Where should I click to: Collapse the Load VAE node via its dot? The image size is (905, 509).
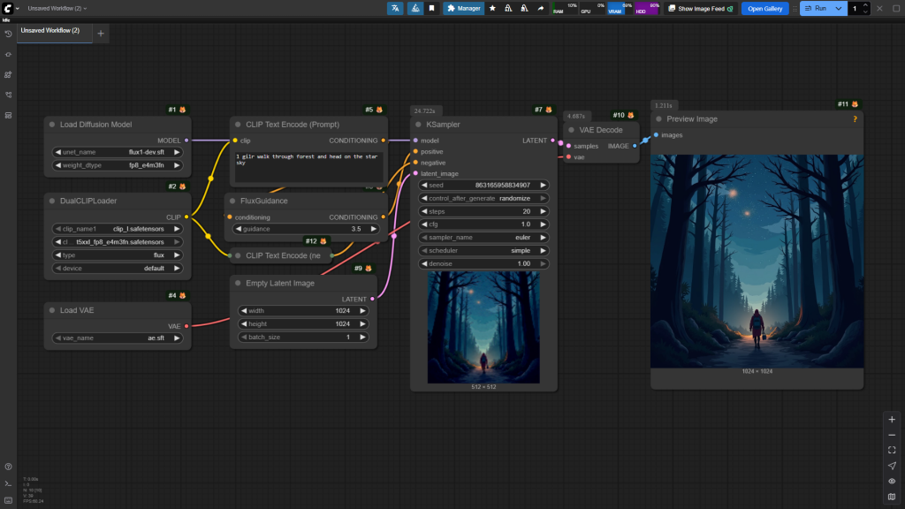pyautogui.click(x=52, y=310)
